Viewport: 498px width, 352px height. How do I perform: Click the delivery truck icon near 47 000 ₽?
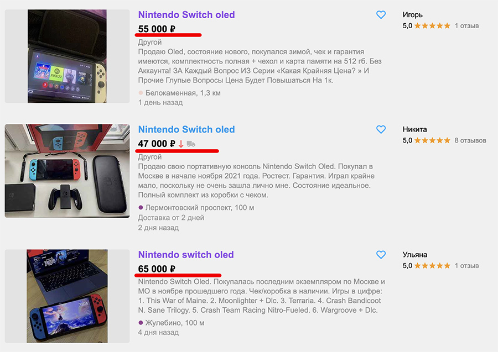pos(191,144)
